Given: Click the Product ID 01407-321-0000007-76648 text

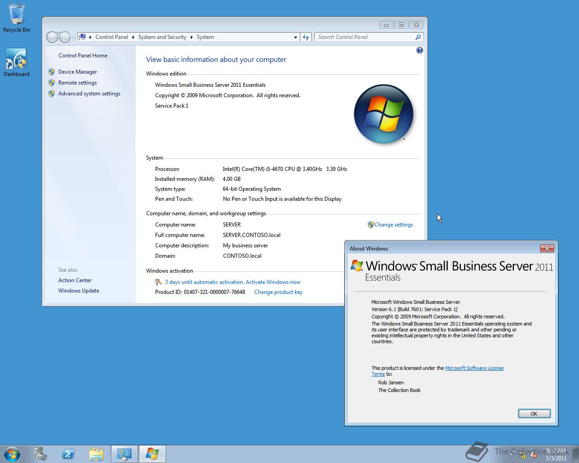Looking at the screenshot, I should click(x=200, y=292).
